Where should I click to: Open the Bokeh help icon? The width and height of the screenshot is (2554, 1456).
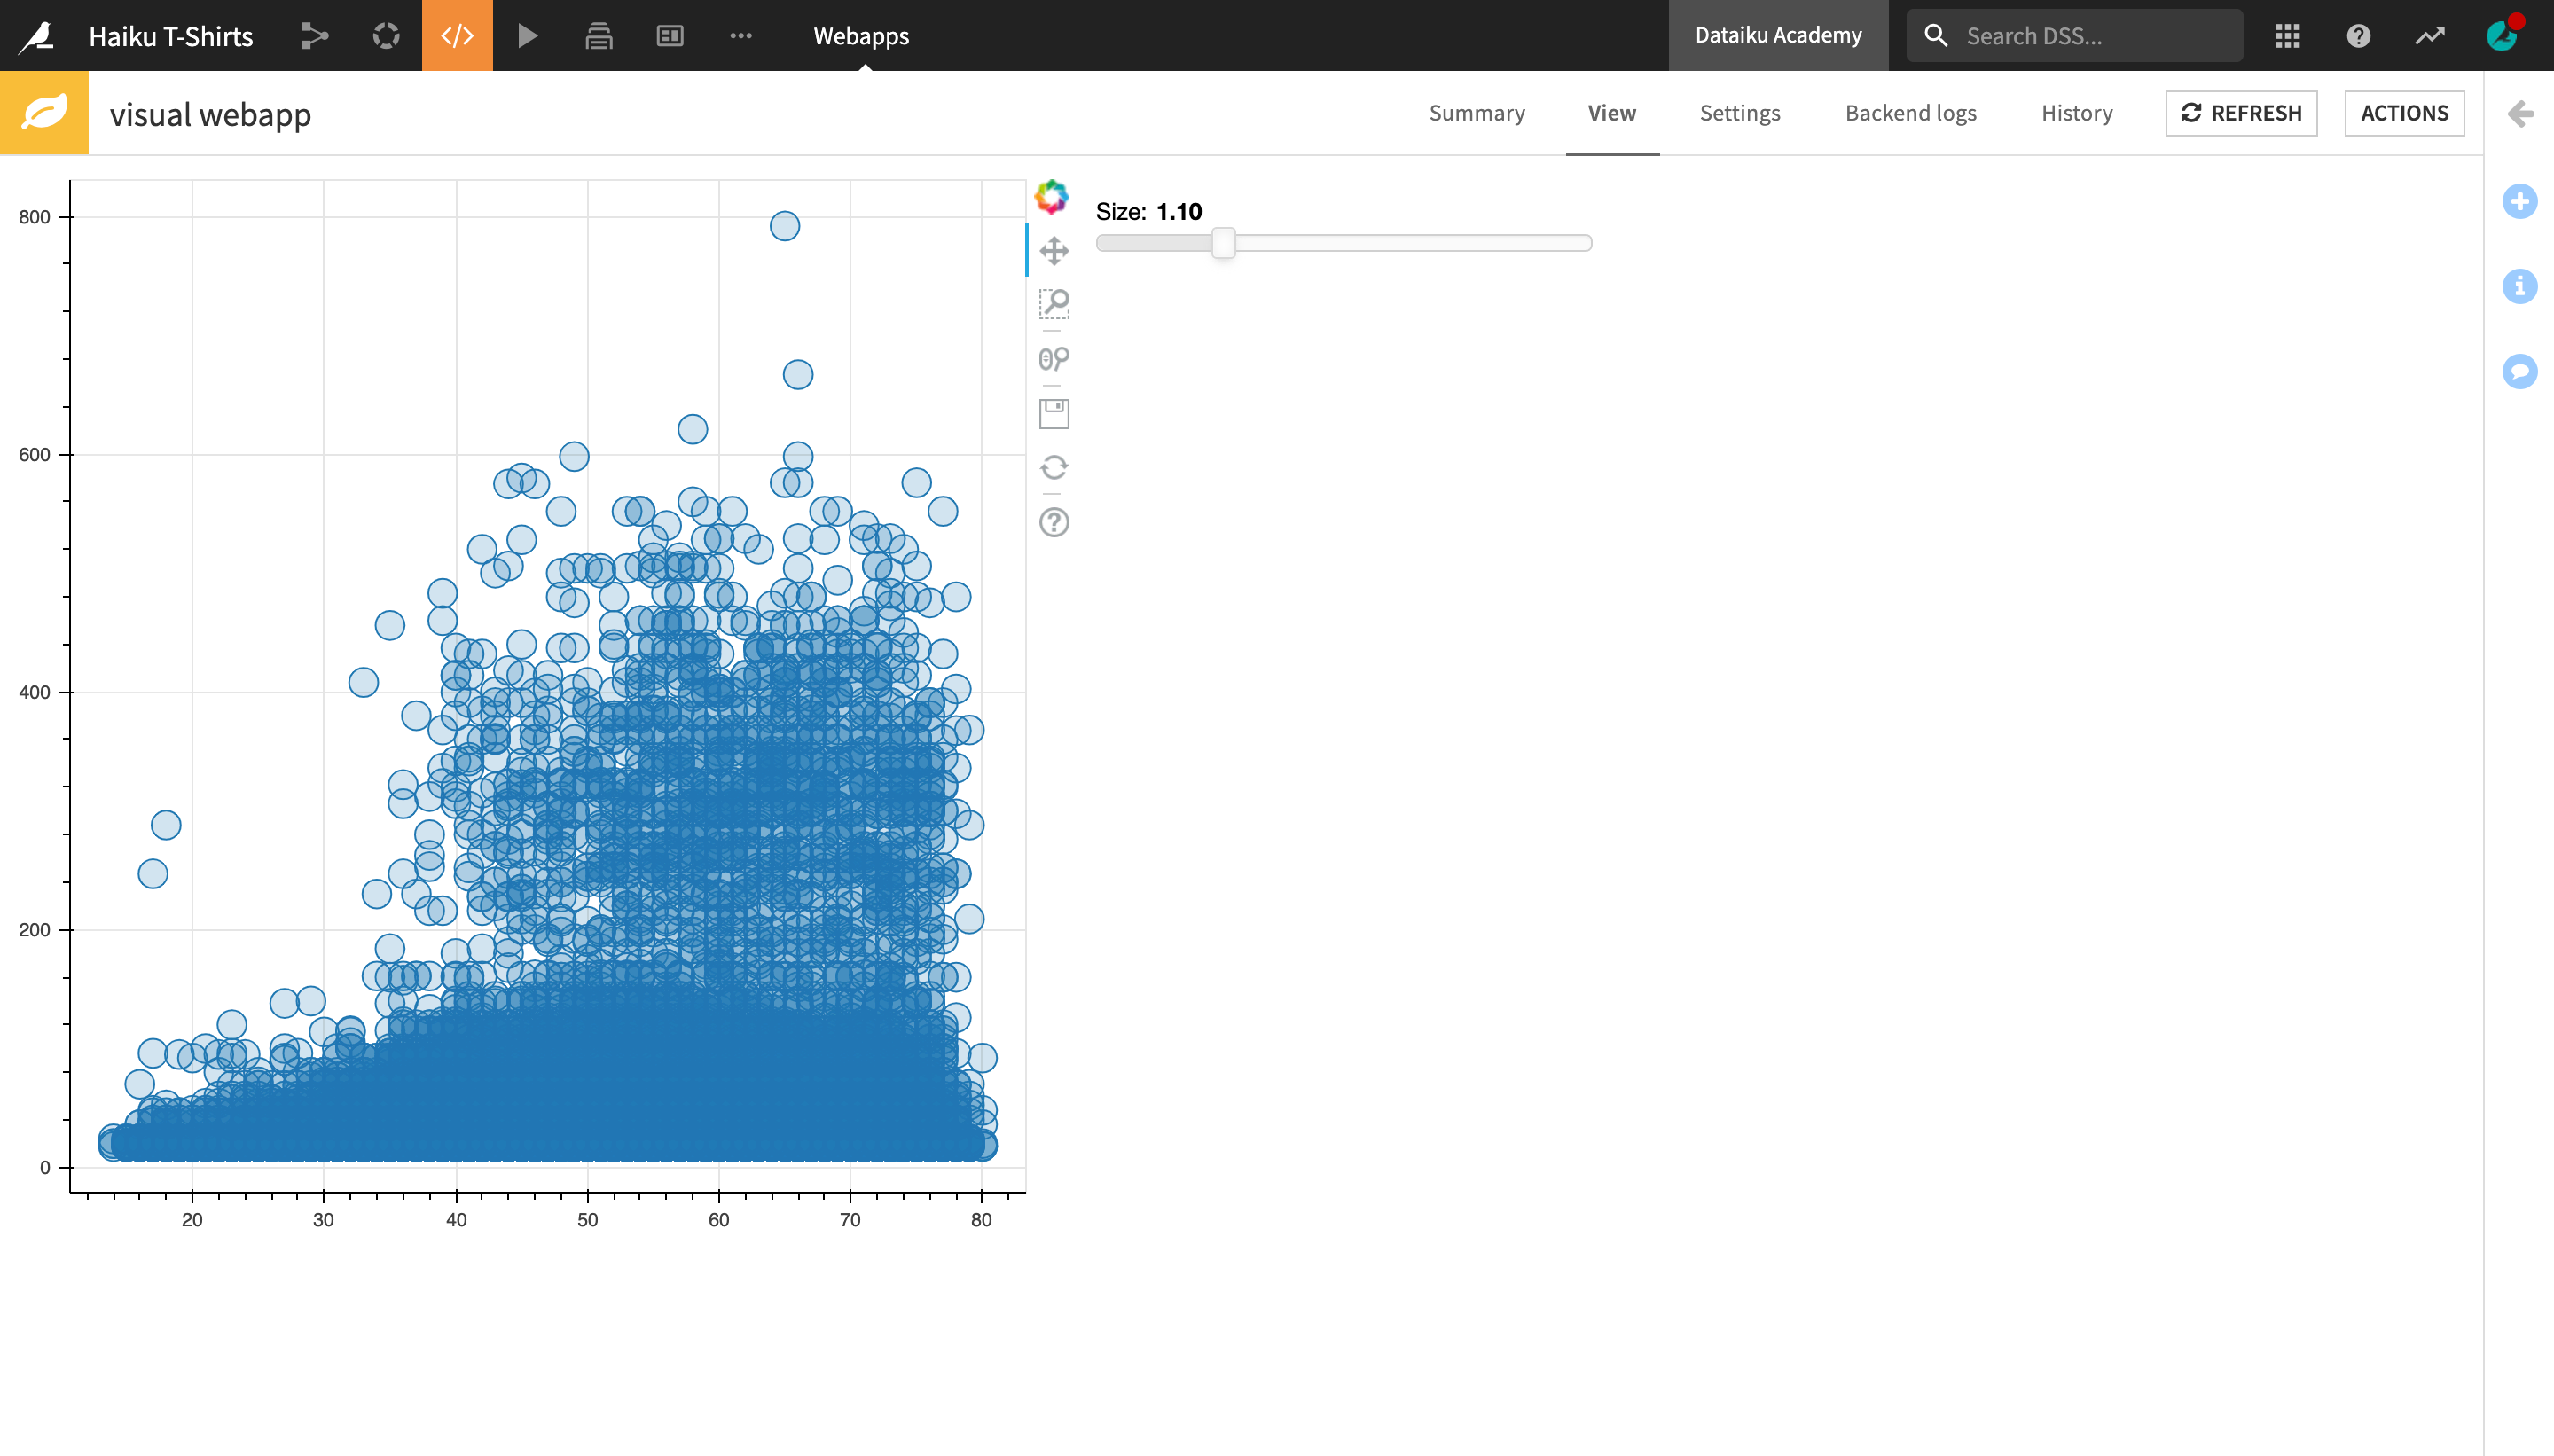(1054, 522)
